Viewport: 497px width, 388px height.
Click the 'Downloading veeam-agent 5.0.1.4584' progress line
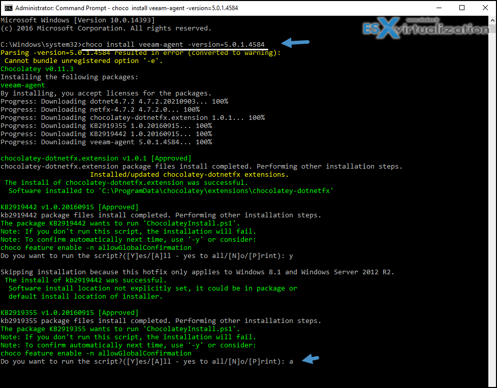[106, 142]
